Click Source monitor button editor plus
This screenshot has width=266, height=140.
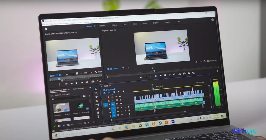coord(100,81)
